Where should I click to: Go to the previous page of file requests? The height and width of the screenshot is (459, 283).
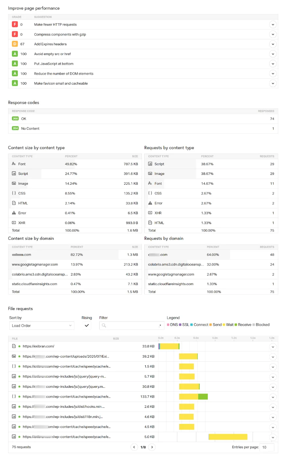pos(134,447)
